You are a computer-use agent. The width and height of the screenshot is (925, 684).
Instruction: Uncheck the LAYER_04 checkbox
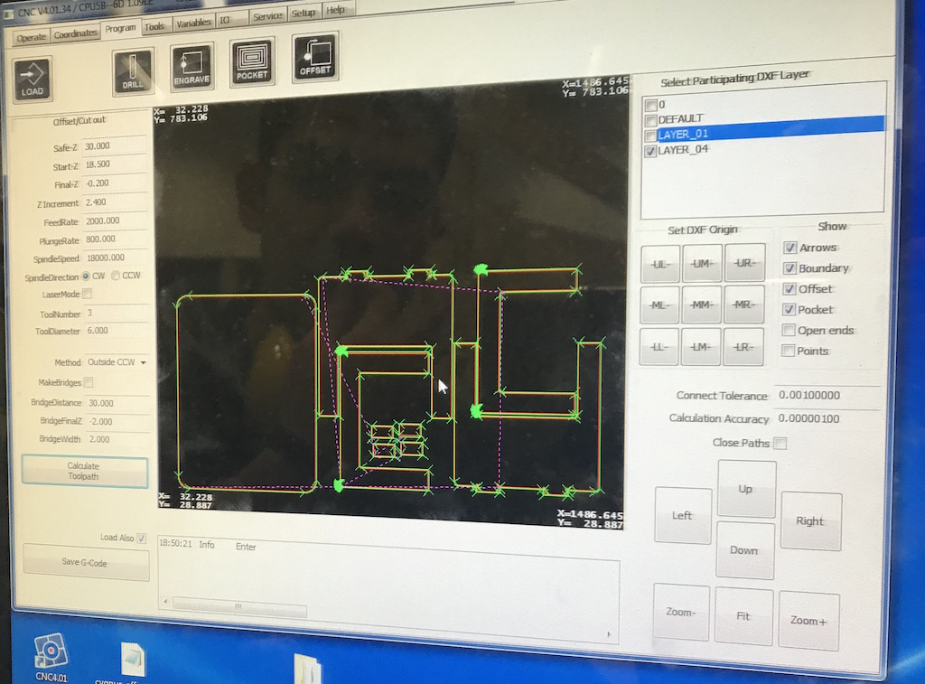pyautogui.click(x=651, y=152)
